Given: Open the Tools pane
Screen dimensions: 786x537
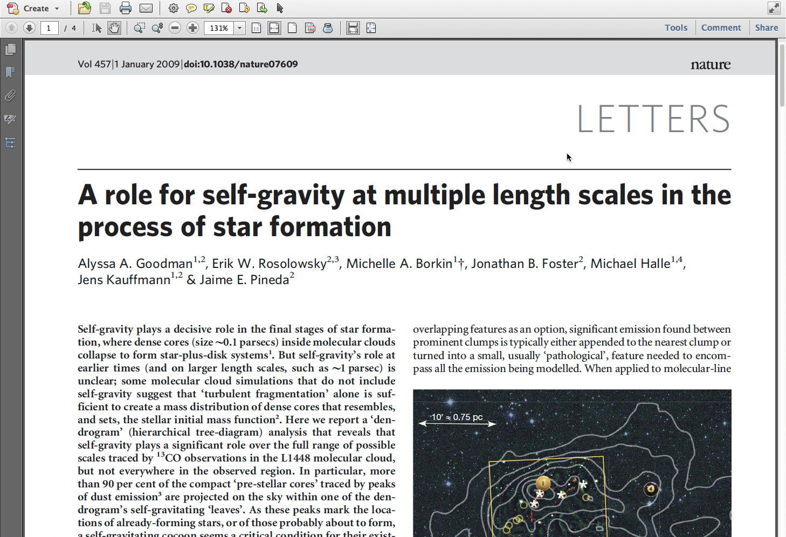Looking at the screenshot, I should tap(675, 27).
